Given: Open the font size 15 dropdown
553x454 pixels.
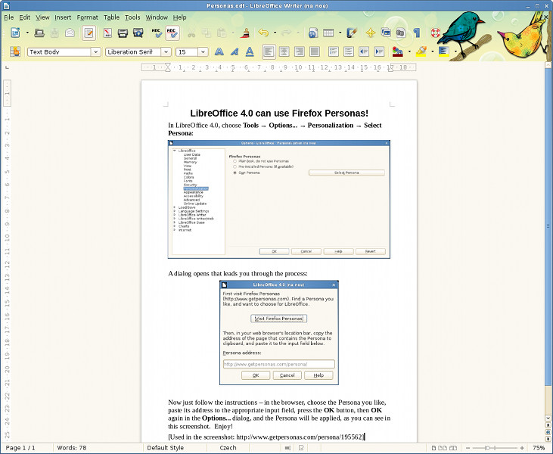Looking at the screenshot, I should [x=203, y=52].
